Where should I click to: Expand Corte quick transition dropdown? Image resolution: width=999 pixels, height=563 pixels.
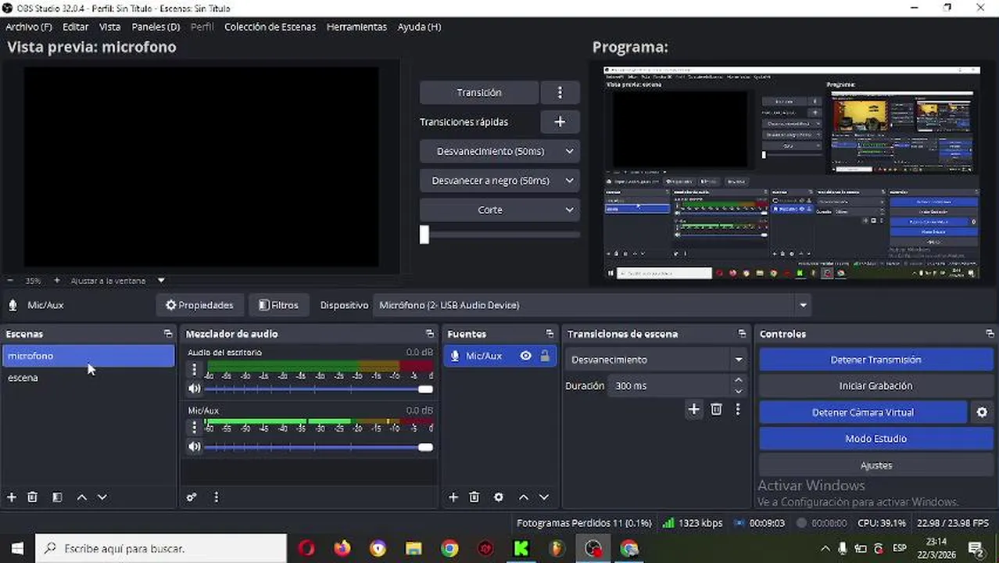[569, 210]
